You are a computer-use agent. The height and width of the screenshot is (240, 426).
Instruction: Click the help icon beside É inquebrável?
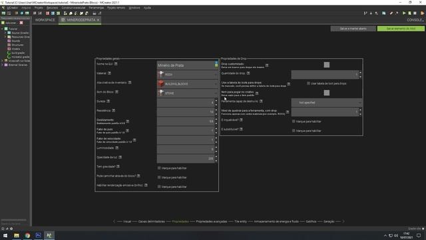pyautogui.click(x=241, y=120)
